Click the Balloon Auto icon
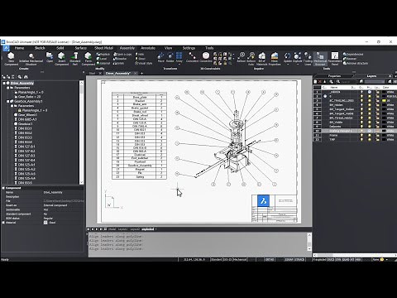This screenshot has height=298, width=397. coord(251,55)
